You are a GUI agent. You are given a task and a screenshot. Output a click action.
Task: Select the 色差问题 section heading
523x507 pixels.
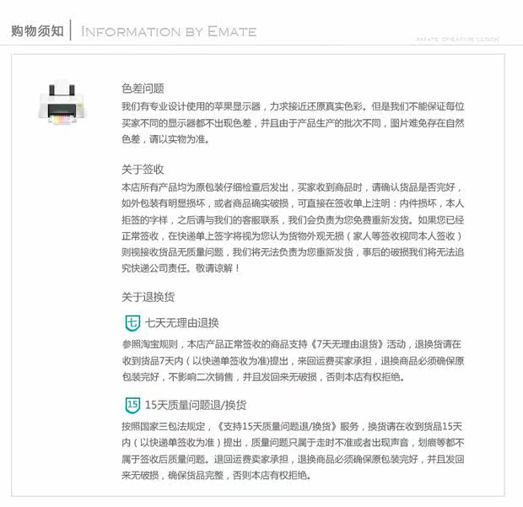143,89
